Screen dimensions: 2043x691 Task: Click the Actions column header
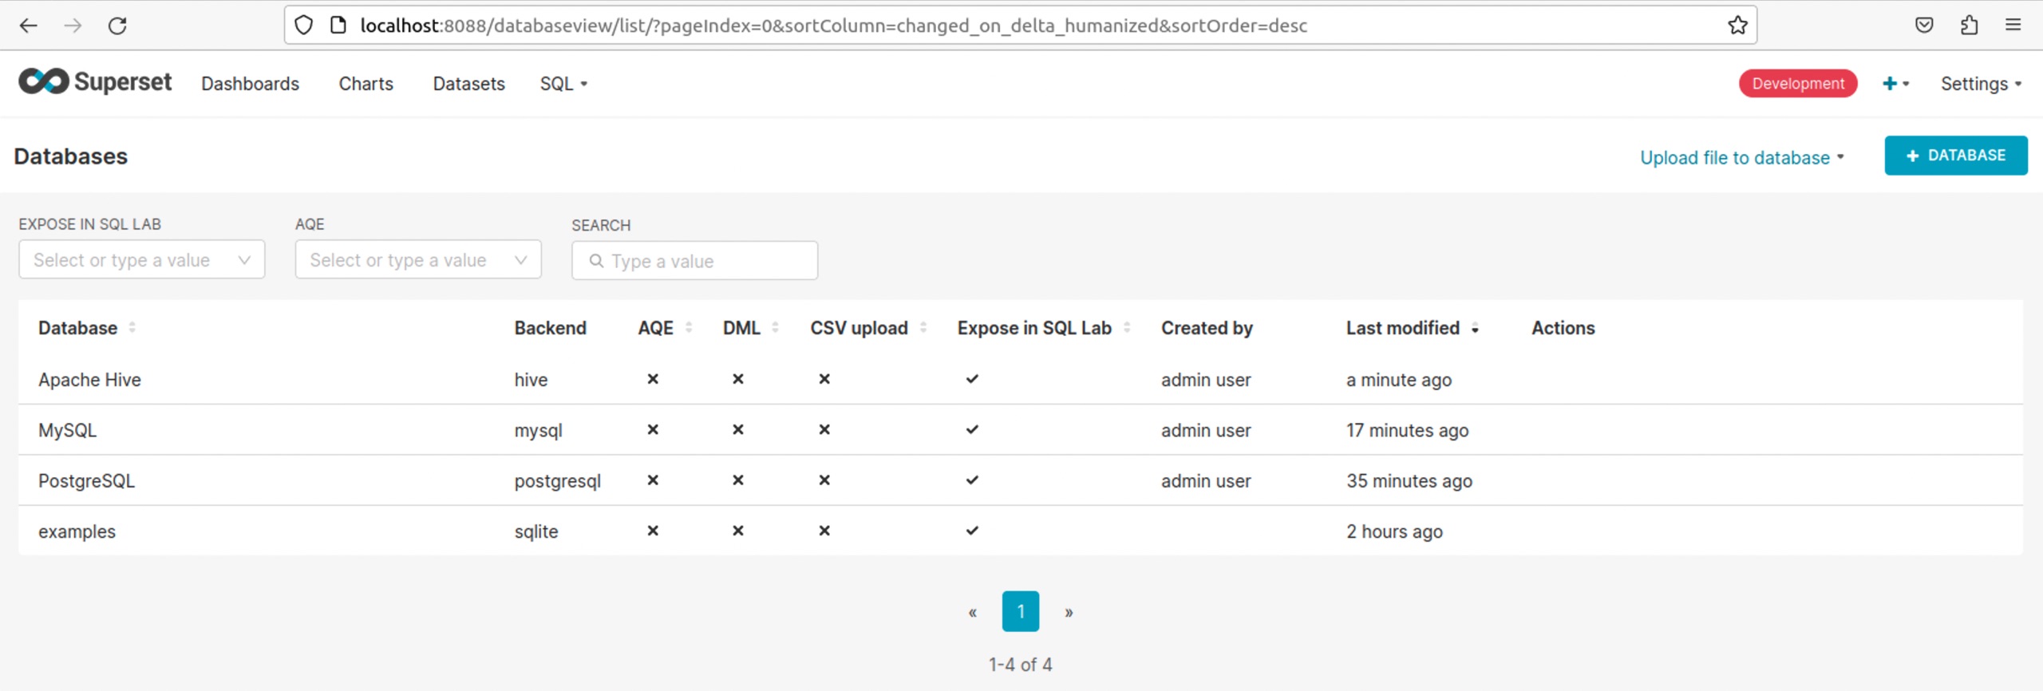[1563, 328]
